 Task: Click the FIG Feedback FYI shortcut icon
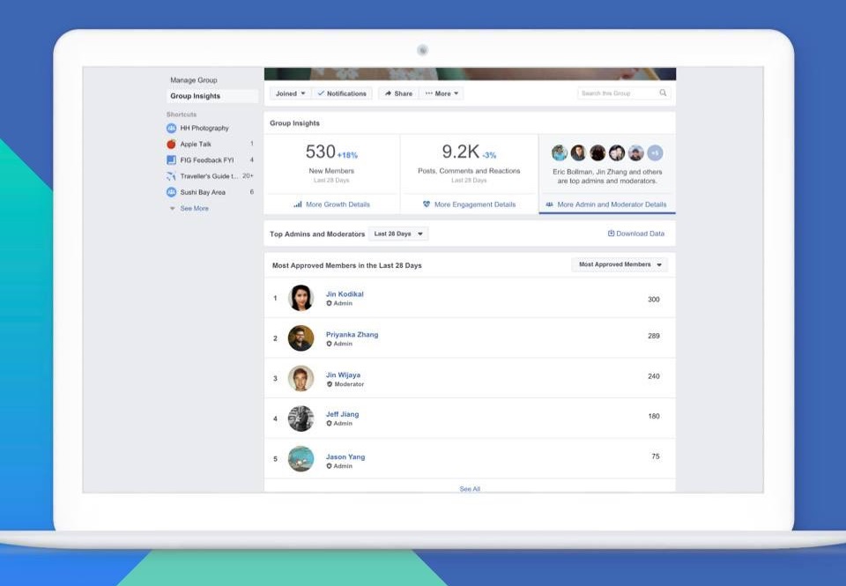[172, 159]
